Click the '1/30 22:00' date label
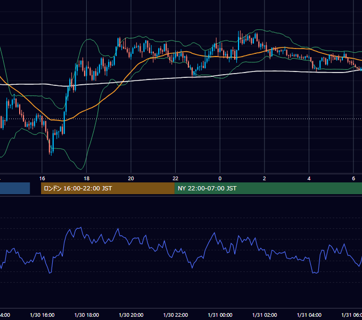The width and height of the screenshot is (362, 320). [x=176, y=315]
